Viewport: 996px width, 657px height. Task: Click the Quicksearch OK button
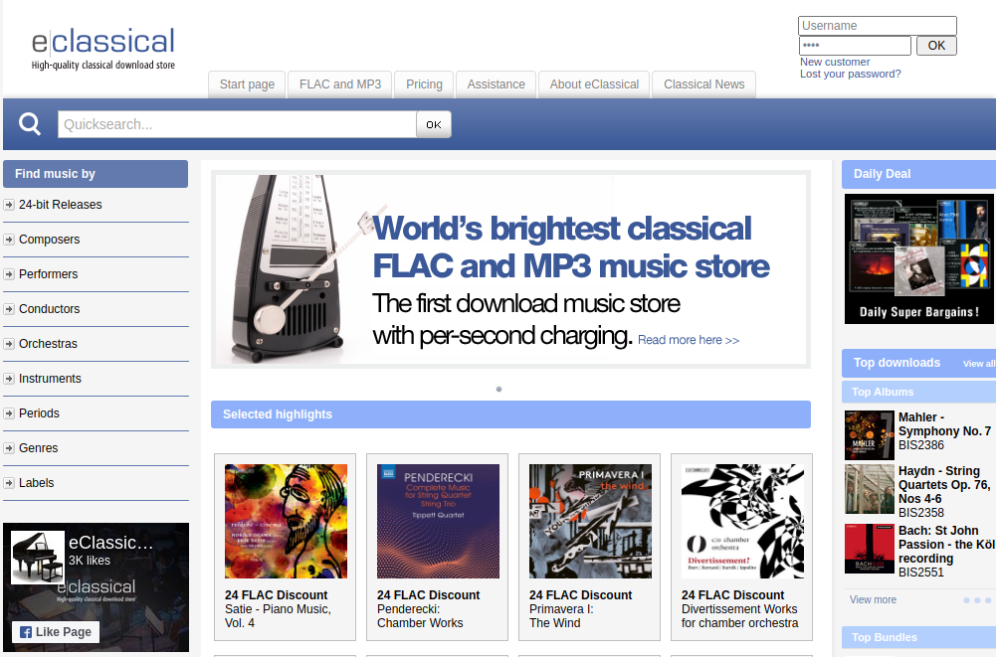[x=434, y=124]
